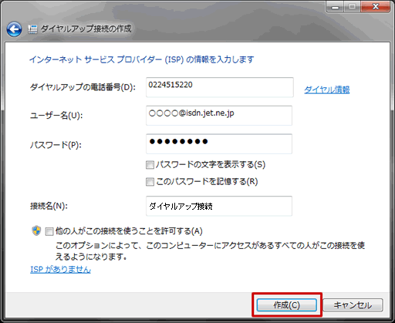Tick パスワードの文字を表示する checkbox
395x323 pixels.
coord(150,165)
